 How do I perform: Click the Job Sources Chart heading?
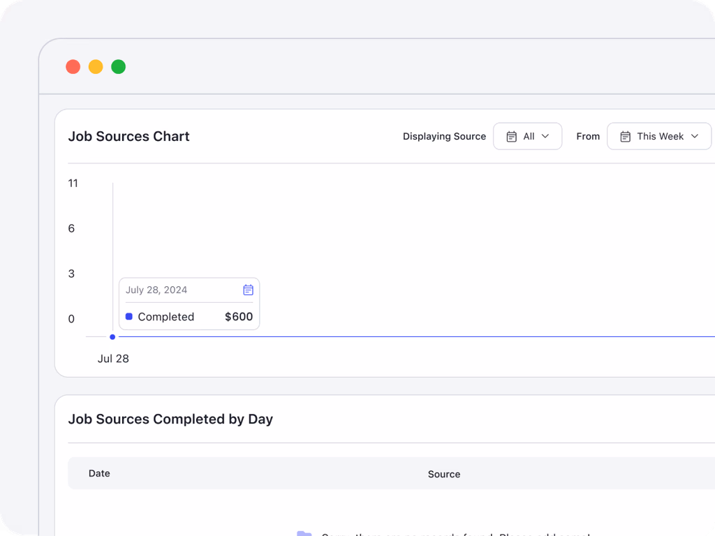pyautogui.click(x=128, y=137)
